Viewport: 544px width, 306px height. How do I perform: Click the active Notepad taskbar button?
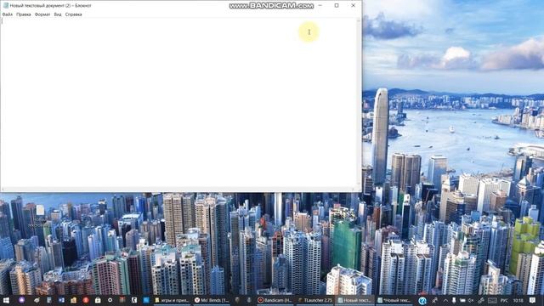[354, 300]
